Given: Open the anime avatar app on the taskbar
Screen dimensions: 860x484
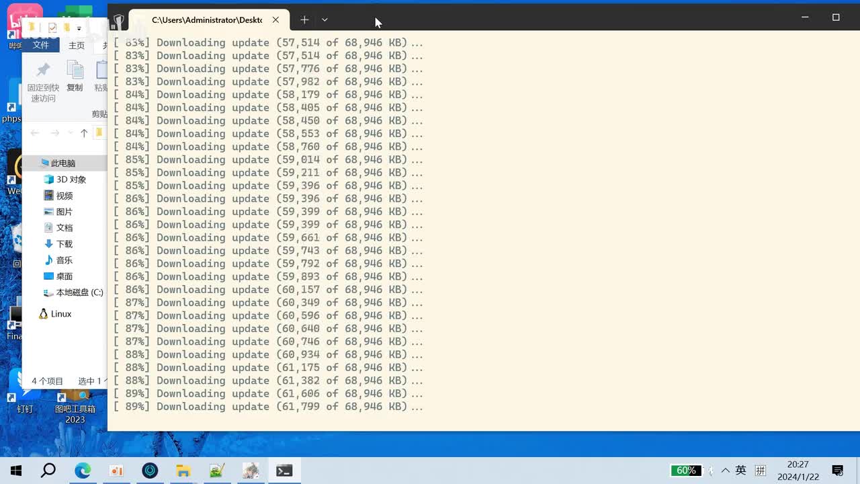Looking at the screenshot, I should pyautogui.click(x=251, y=471).
